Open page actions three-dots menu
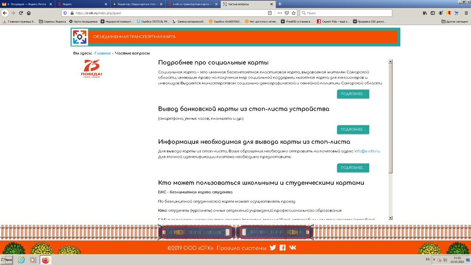 coord(280,13)
